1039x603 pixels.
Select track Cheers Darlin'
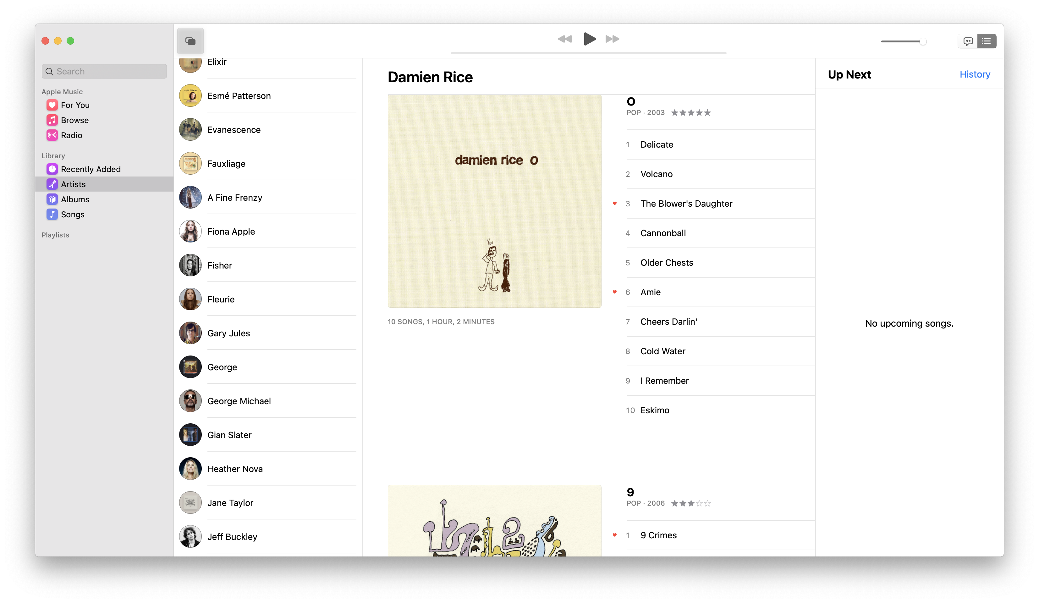(720, 322)
